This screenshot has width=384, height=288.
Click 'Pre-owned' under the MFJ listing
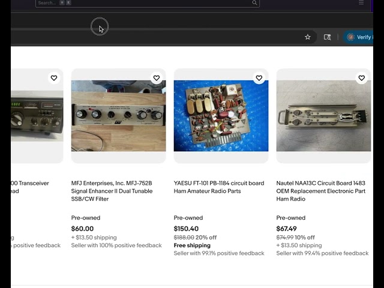[86, 218]
